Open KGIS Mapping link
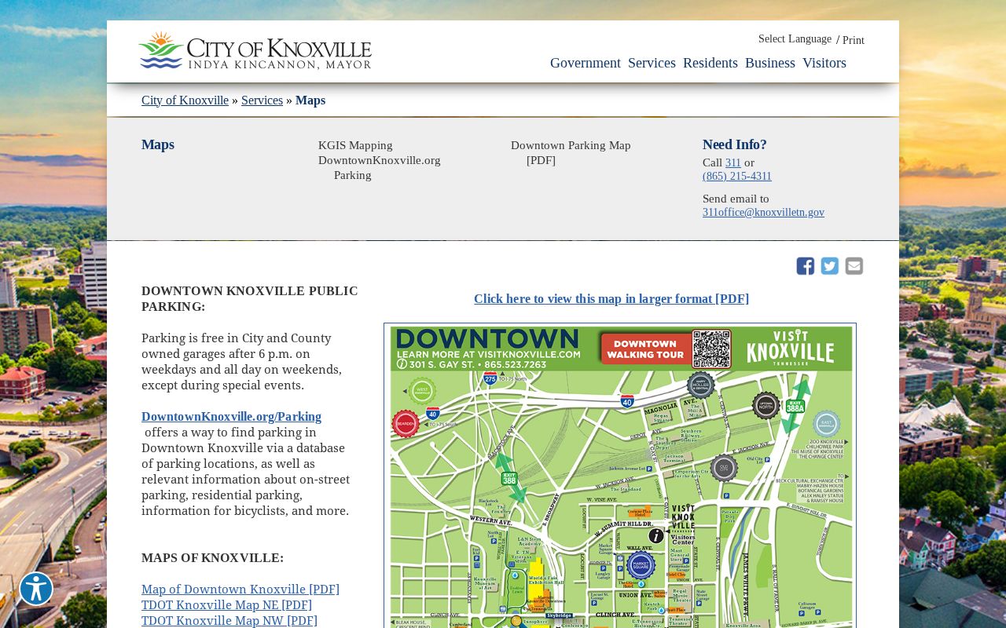This screenshot has height=628, width=1006. [x=355, y=145]
